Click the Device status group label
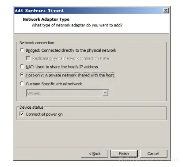Image resolution: width=183 pixels, height=167 pixels. tap(31, 107)
